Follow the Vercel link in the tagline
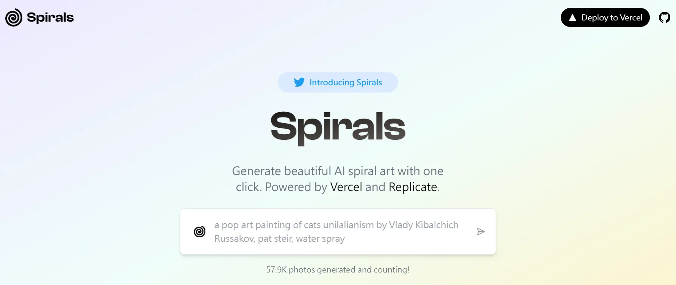 click(x=346, y=187)
